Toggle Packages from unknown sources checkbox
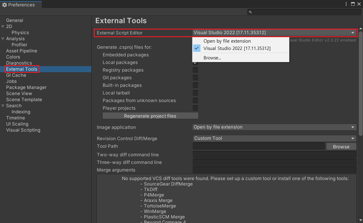 [195, 101]
